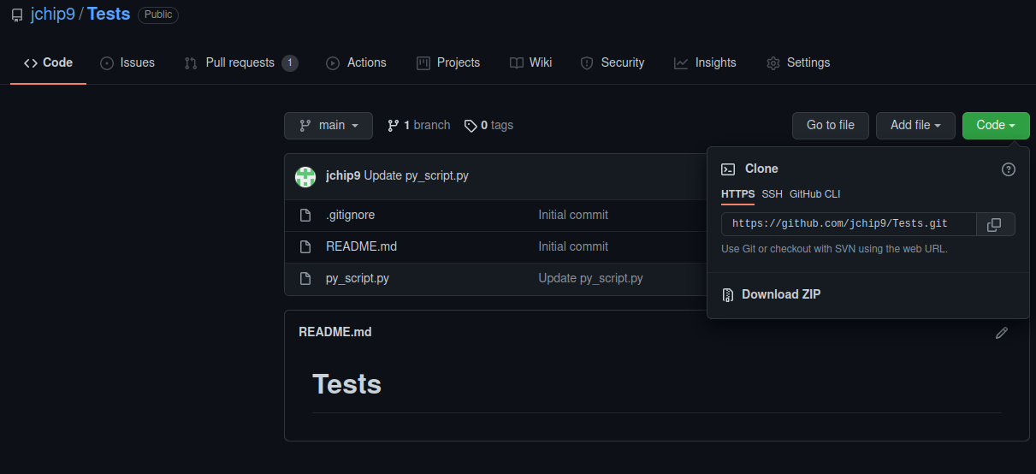The height and width of the screenshot is (474, 1036).
Task: Copy the clone URL with clipboard icon
Action: pos(994,224)
